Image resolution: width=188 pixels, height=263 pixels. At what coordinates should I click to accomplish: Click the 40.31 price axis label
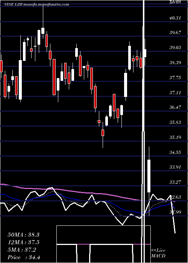[175, 18]
